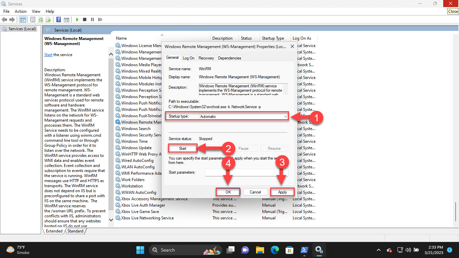Click the Name column sort arrow
This screenshot has height=258, width=459.
[x=162, y=35]
